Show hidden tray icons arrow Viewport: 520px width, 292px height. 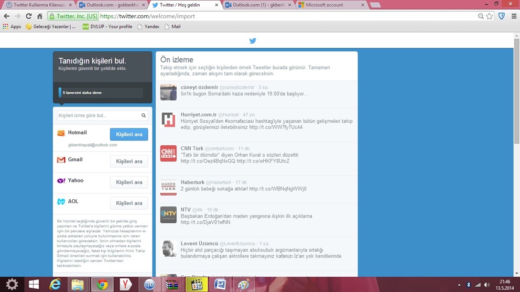click(x=459, y=285)
